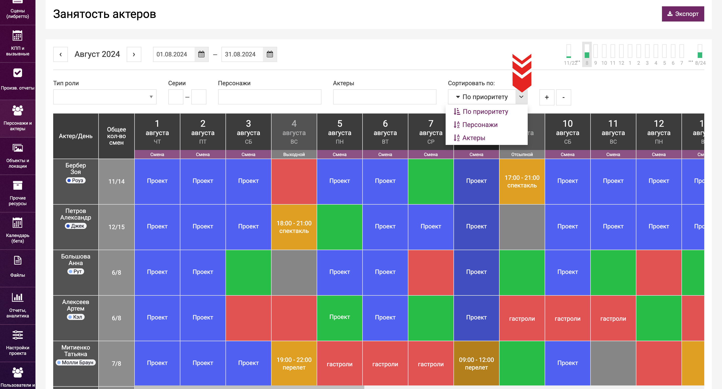
Task: Open Тип роли dropdown
Action: tap(105, 97)
